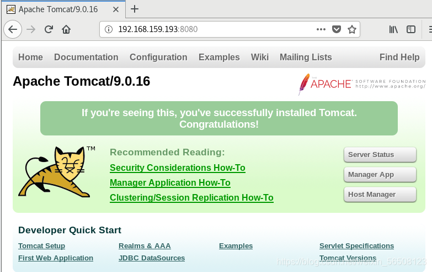Reload the current page
Screen dimensions: 432x272
49,29
